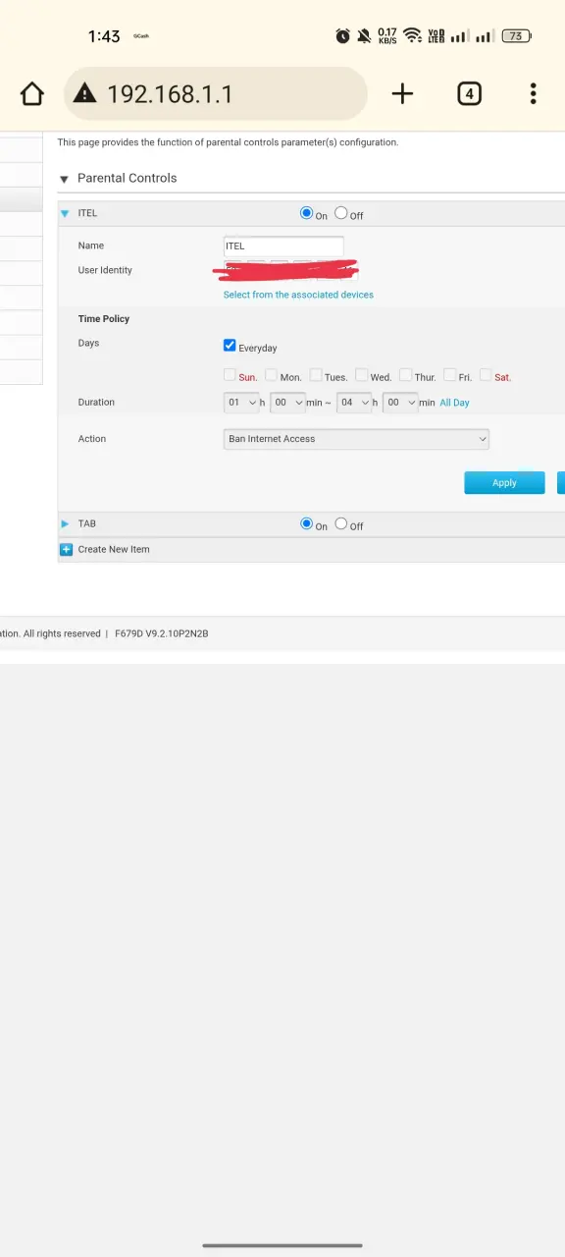The image size is (565, 1257).
Task: Open Action dropdown Ban Internet Access
Action: 357,439
